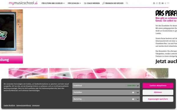Screen dimensions: 177x110
Task: Enable the Marketing cookie toggle
Action: [134, 99]
